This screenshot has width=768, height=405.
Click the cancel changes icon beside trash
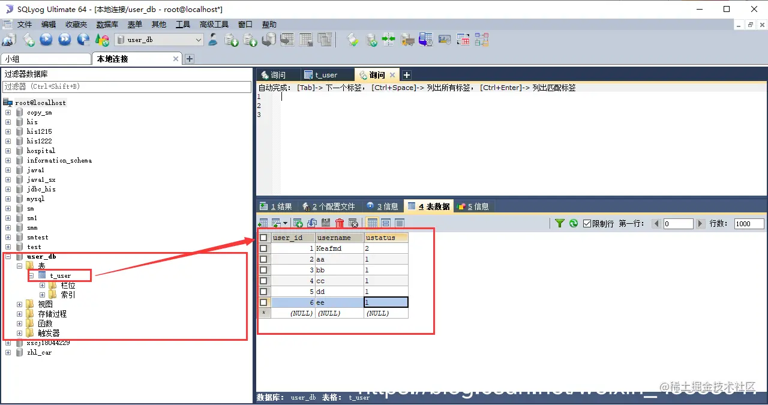click(x=353, y=223)
